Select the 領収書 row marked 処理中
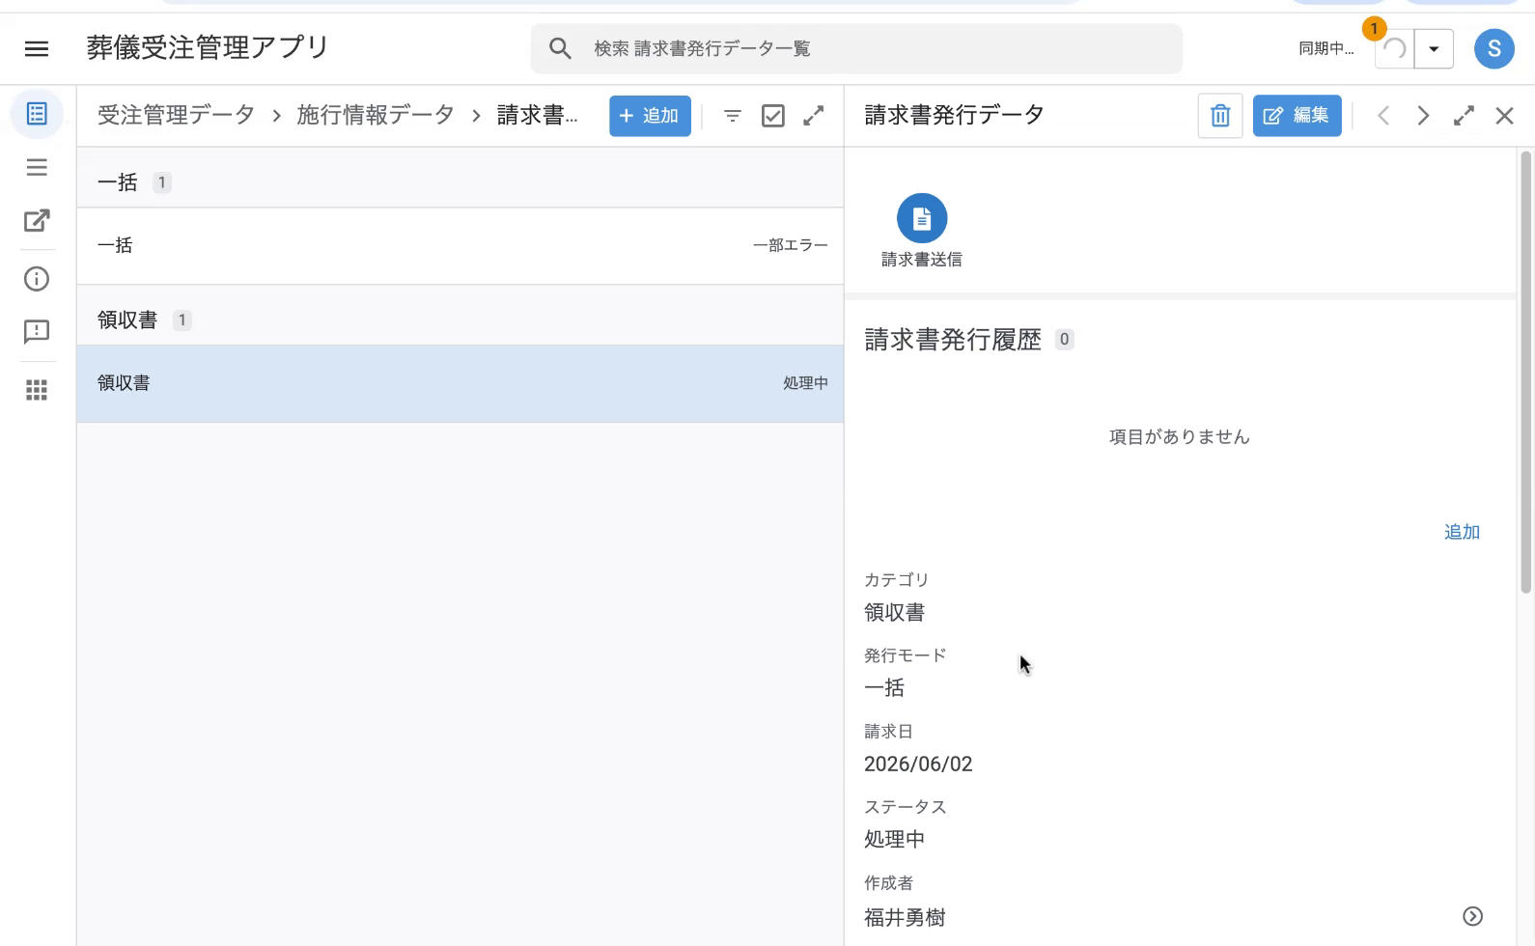 click(460, 383)
